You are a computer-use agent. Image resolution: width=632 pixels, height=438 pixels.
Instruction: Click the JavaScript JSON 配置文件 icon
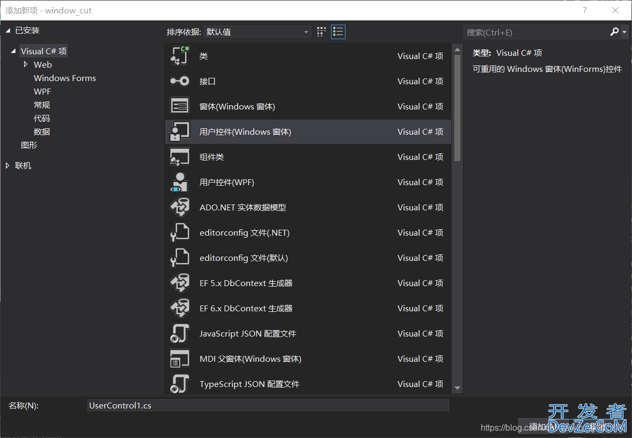click(x=180, y=333)
